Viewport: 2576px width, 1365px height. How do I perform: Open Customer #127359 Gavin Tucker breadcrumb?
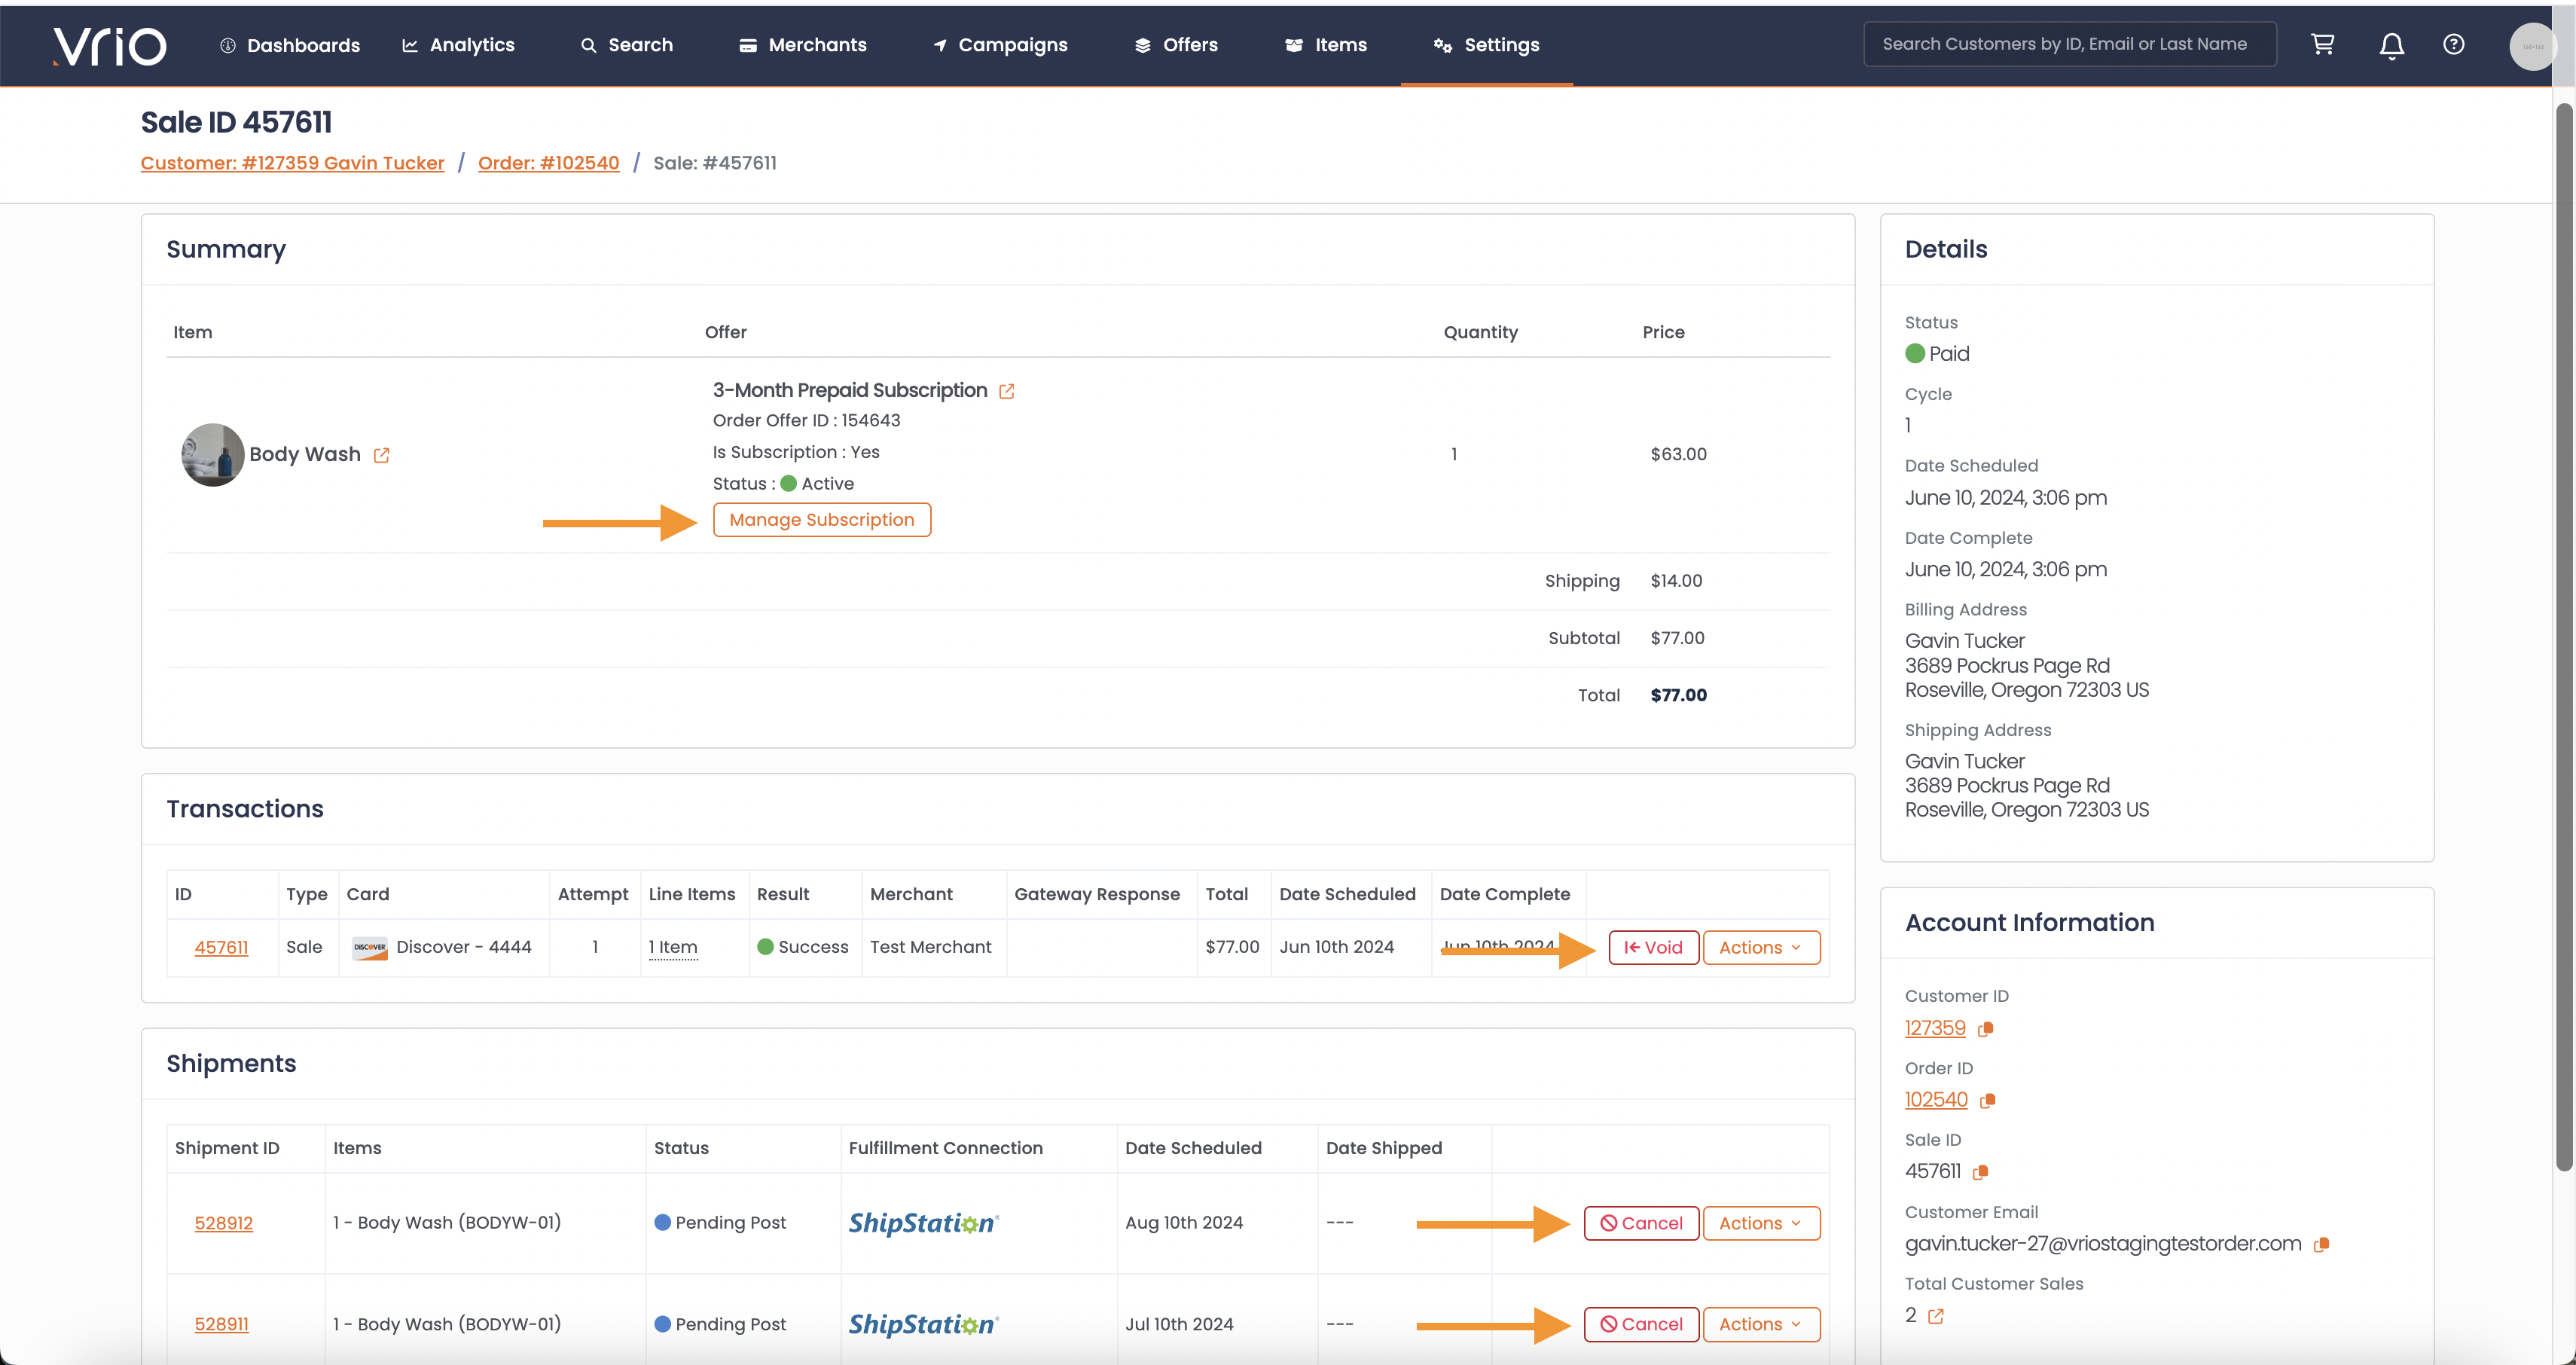292,163
